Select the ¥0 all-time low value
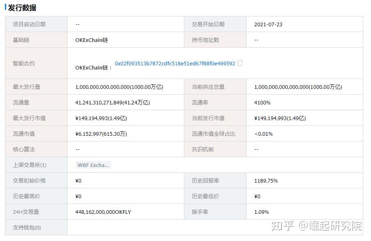The image size is (371, 241). 257,197
